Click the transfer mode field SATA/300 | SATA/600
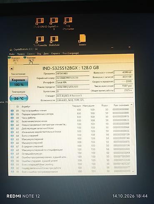The image size is (154, 204). click(x=73, y=87)
